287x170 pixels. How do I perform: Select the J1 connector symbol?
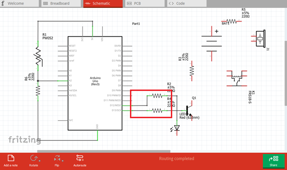(258, 39)
